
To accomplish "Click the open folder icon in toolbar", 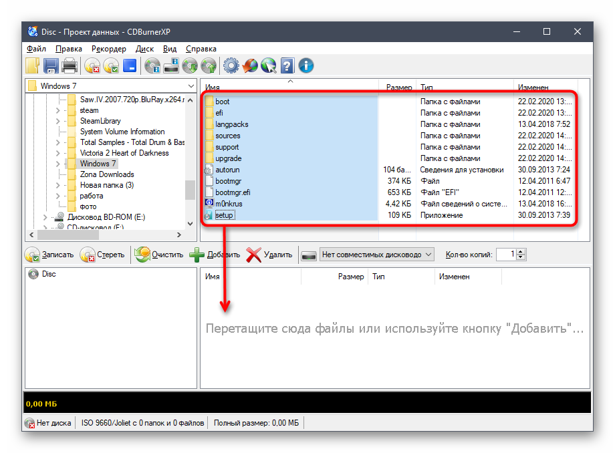I will pos(33,65).
